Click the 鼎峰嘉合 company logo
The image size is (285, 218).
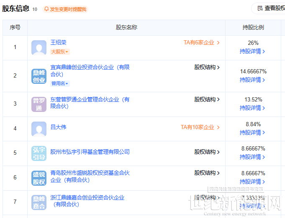click(x=39, y=202)
